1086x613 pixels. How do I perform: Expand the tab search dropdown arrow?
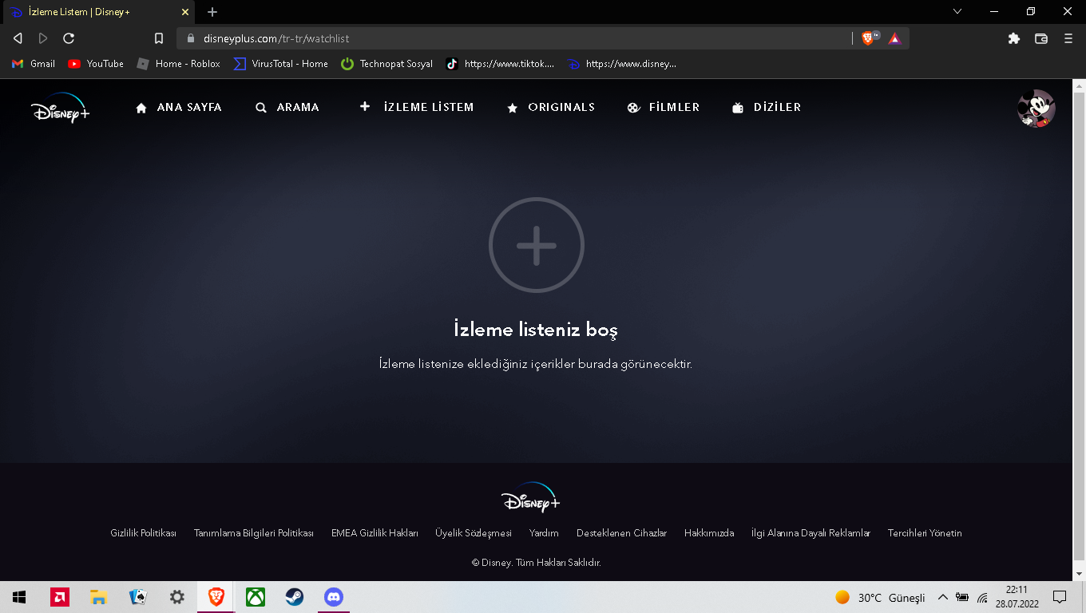[957, 12]
